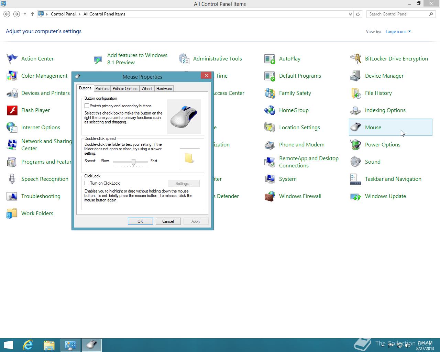Viewport: 440px width, 352px height.
Task: Switch to the Wheel tab
Action: [x=147, y=89]
